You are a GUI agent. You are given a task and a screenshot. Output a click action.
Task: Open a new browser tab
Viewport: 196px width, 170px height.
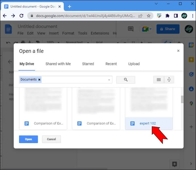pyautogui.click(x=70, y=7)
